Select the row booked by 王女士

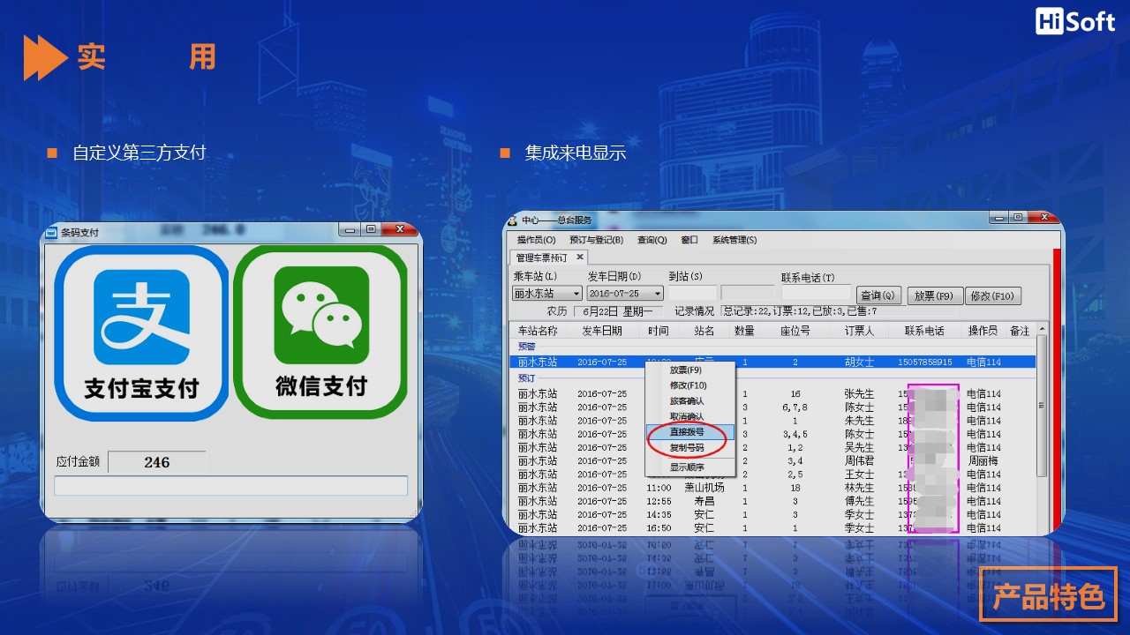[x=773, y=474]
